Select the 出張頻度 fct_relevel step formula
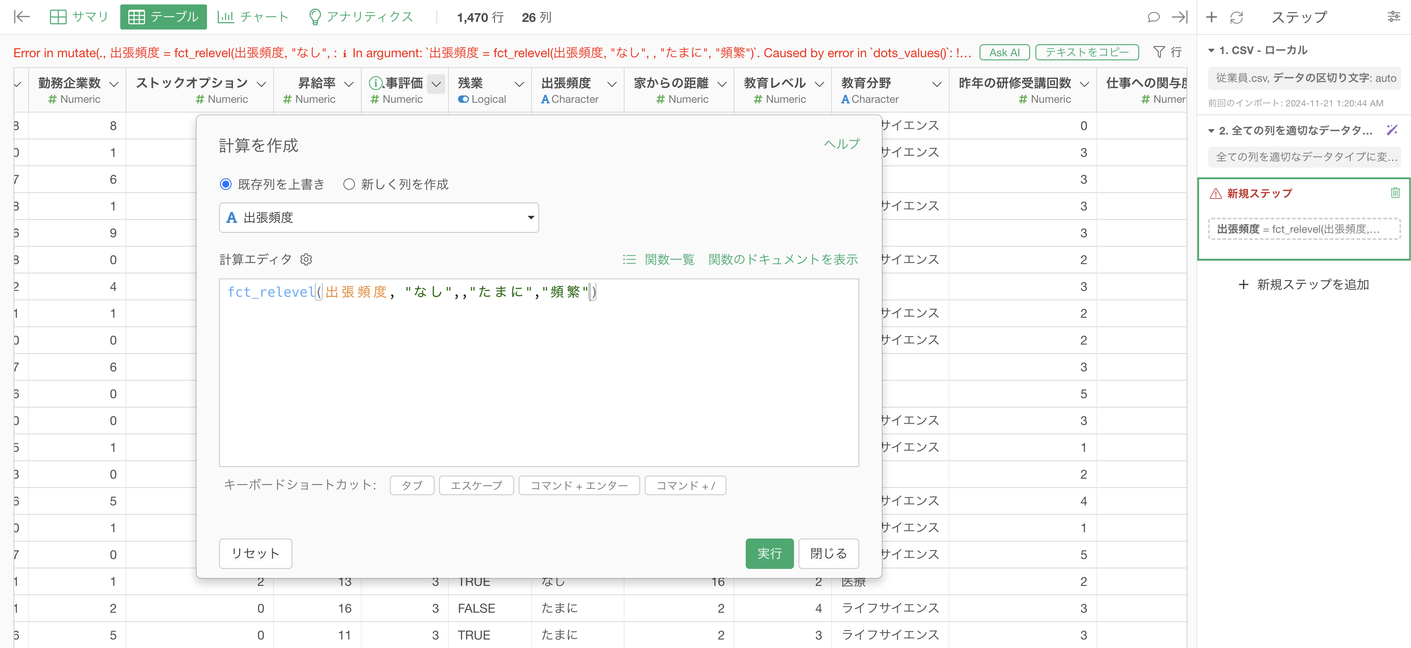Viewport: 1411px width, 648px height. [1304, 229]
